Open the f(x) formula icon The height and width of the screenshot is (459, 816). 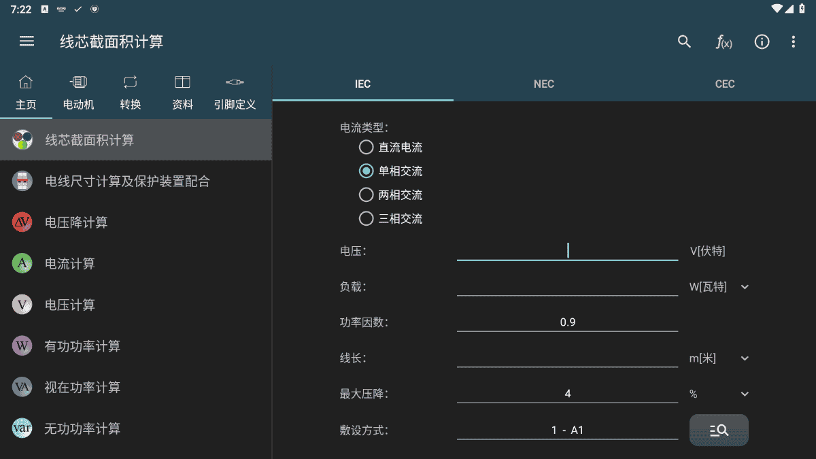pos(724,41)
